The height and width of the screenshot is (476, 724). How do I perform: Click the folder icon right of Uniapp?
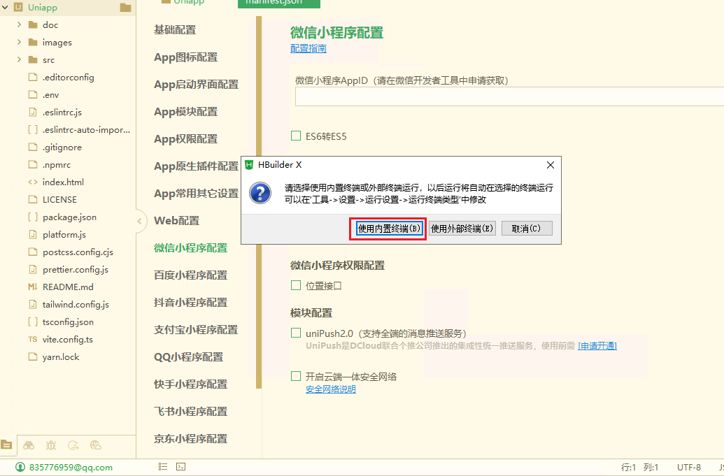[x=125, y=7]
